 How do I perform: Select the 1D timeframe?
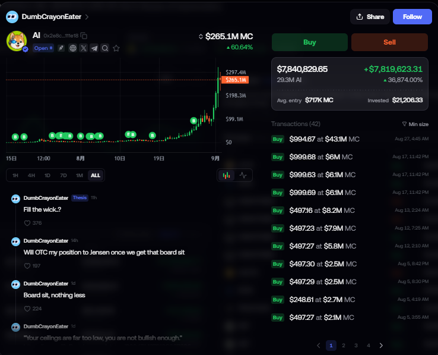click(x=47, y=175)
